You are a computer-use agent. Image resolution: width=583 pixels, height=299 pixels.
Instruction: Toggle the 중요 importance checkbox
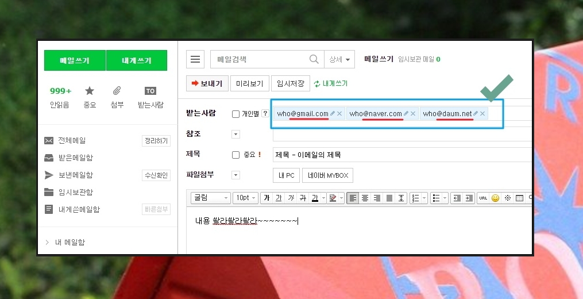click(235, 155)
